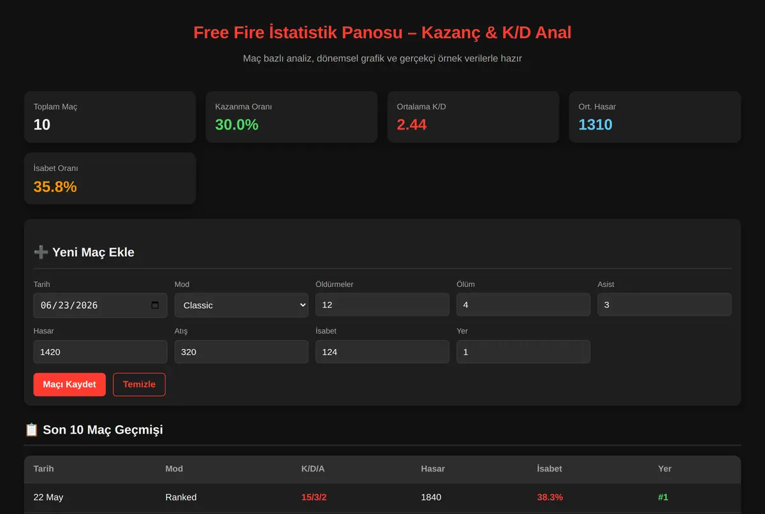Click the Ort. Hasar value 1310

595,125
